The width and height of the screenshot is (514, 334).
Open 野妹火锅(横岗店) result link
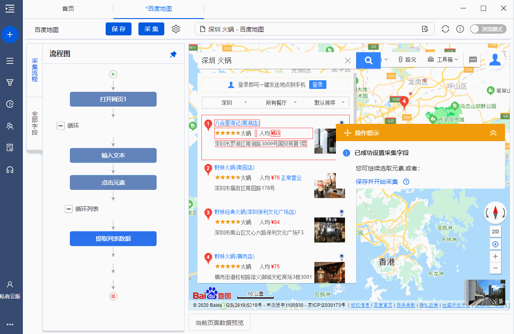(x=235, y=256)
